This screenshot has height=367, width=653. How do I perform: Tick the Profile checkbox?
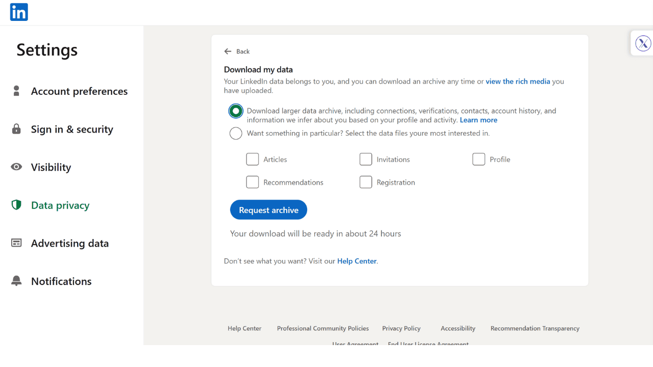coord(479,160)
